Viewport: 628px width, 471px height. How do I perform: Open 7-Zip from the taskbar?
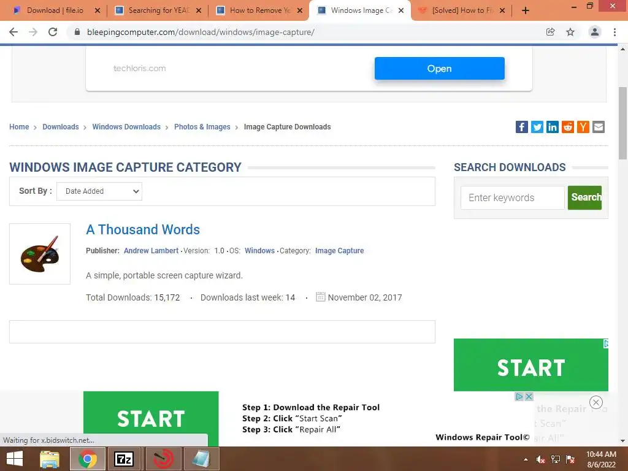tap(123, 459)
